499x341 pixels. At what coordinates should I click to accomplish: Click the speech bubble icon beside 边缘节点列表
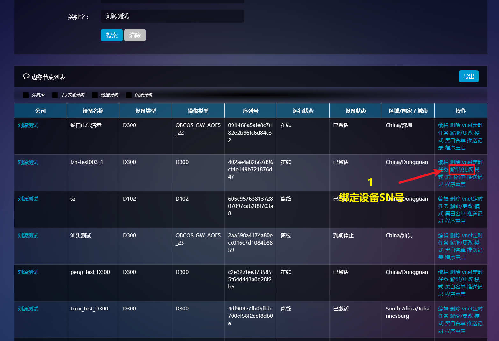[26, 76]
